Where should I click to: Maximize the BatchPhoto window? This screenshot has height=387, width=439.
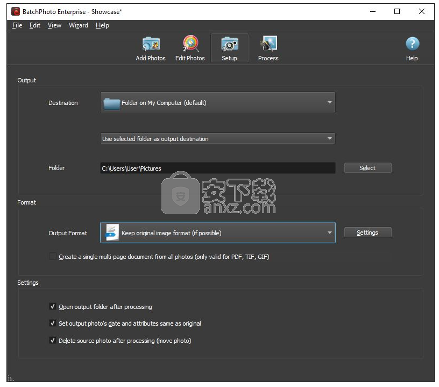click(397, 11)
